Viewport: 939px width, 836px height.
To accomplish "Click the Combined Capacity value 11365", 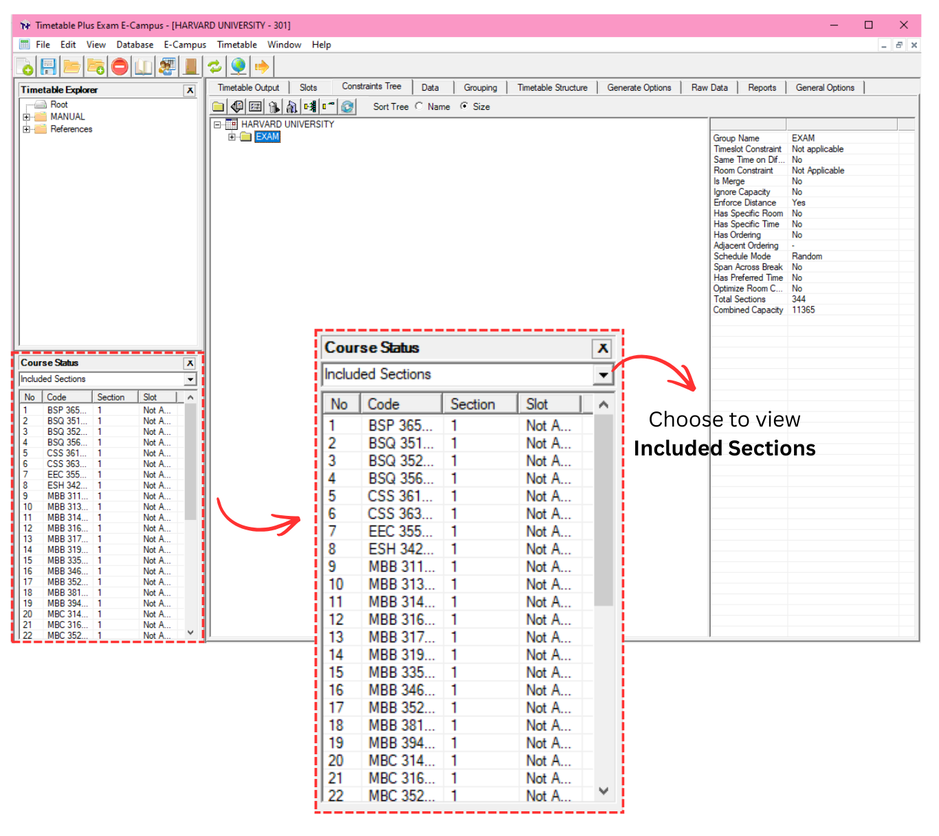I will (x=803, y=310).
